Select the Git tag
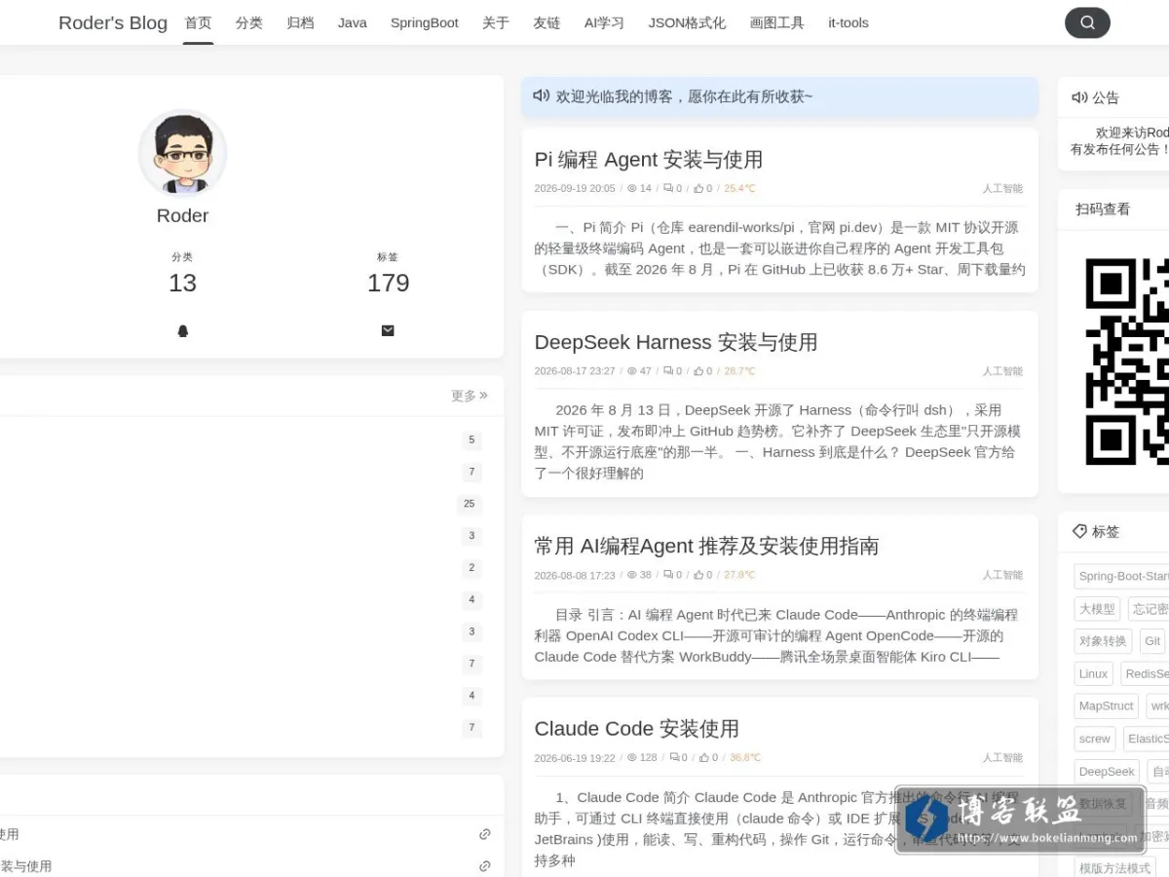 click(x=1152, y=641)
